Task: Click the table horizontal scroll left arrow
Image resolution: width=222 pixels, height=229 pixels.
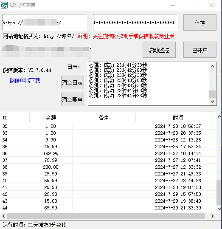Action: pos(3,216)
